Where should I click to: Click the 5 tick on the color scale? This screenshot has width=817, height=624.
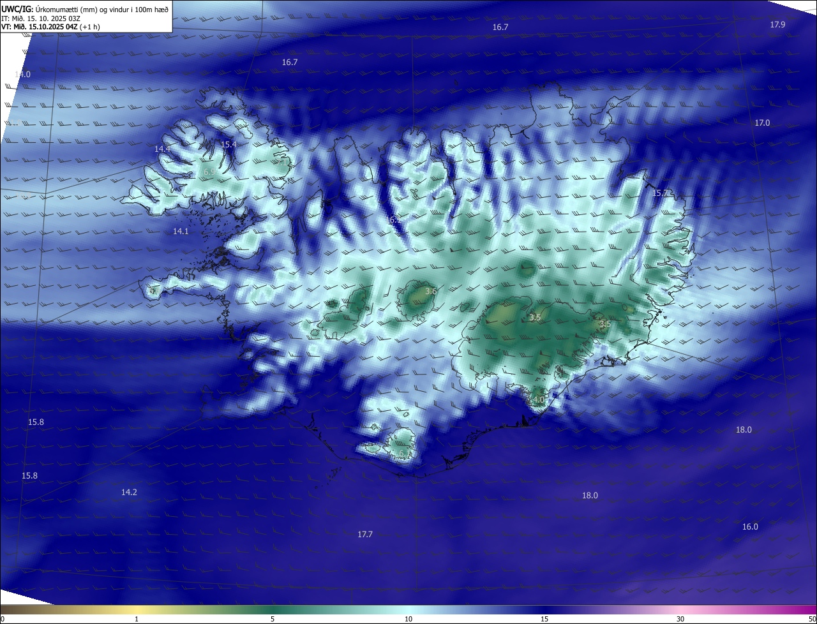pyautogui.click(x=273, y=619)
